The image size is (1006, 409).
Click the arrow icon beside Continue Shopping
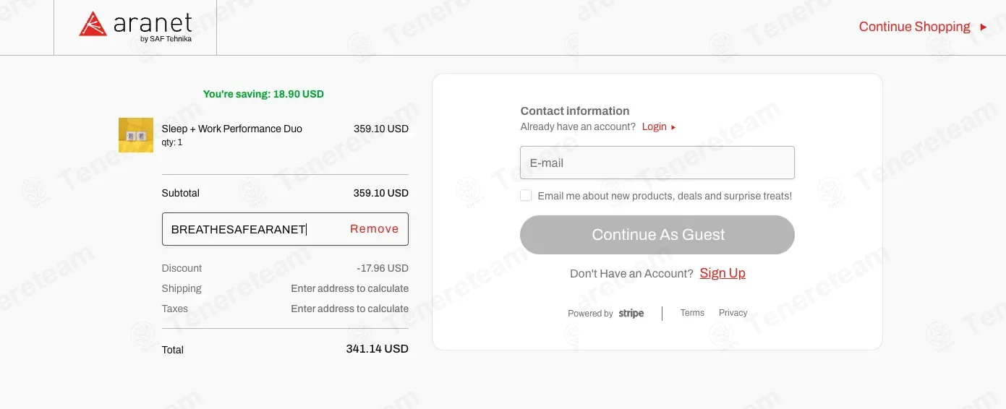[983, 27]
